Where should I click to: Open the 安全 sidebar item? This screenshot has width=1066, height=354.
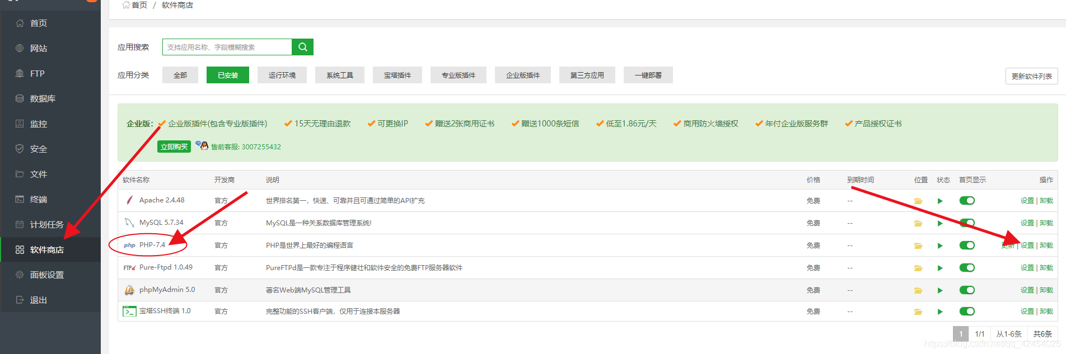(50, 149)
